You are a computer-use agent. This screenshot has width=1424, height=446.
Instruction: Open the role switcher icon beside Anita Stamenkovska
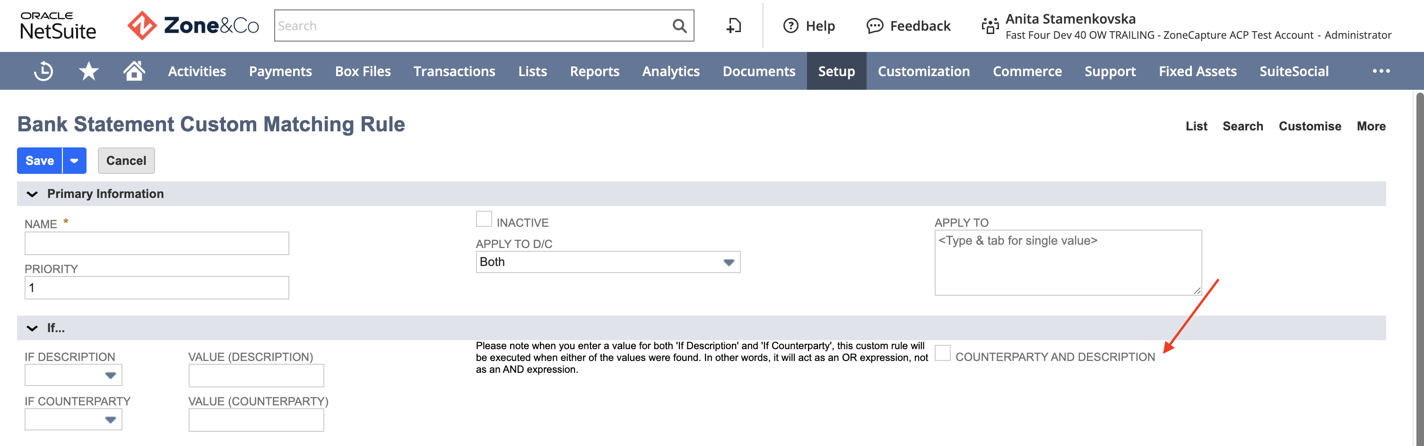990,26
